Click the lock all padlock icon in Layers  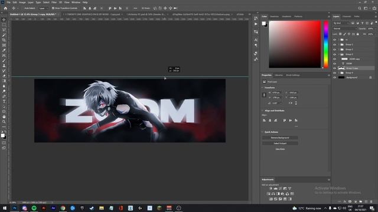click(358, 34)
